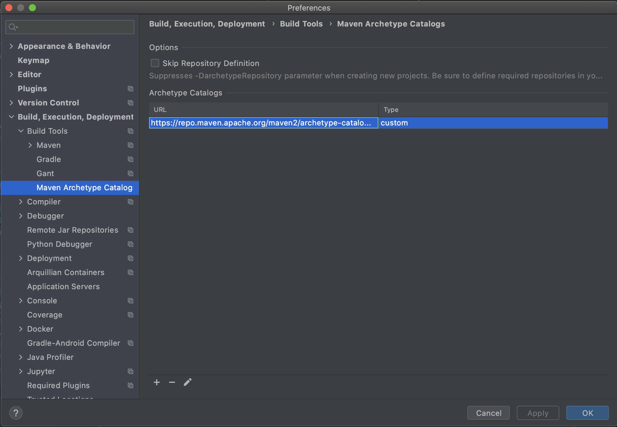Click project-level icon next to Console

click(x=131, y=301)
